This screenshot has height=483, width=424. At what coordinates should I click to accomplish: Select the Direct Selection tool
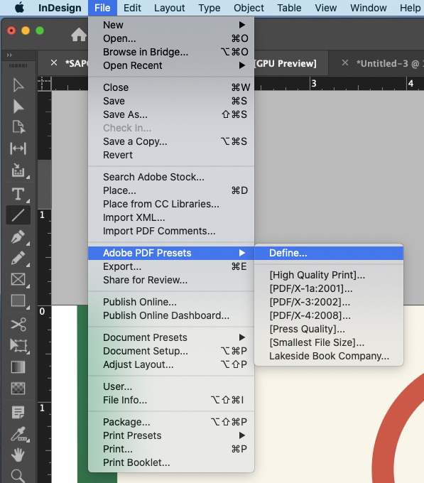(18, 107)
